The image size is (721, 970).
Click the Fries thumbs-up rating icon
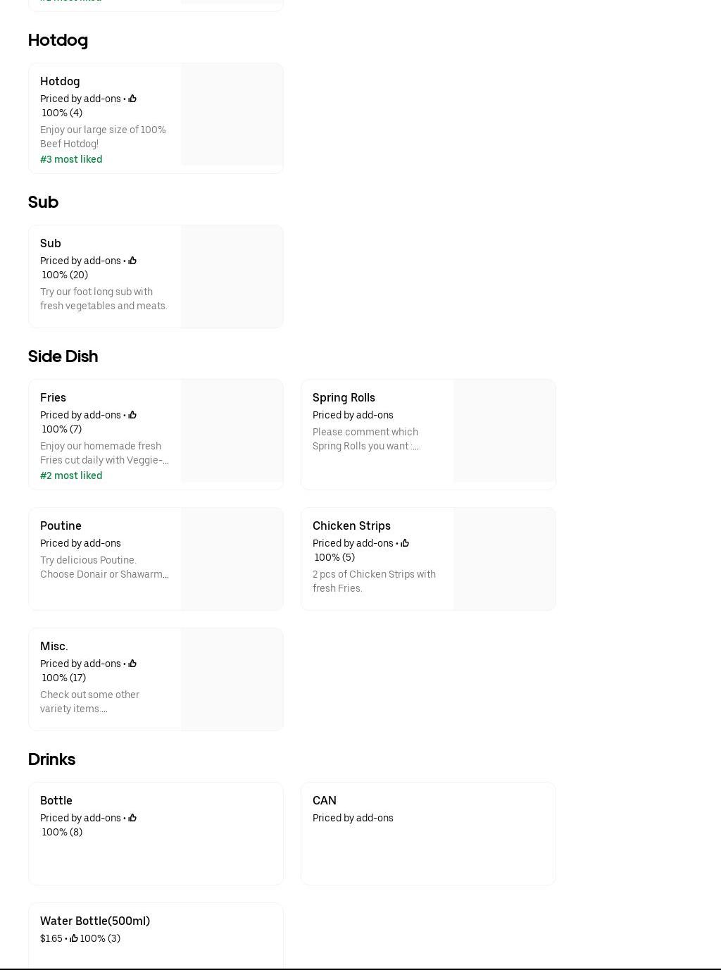tap(132, 415)
